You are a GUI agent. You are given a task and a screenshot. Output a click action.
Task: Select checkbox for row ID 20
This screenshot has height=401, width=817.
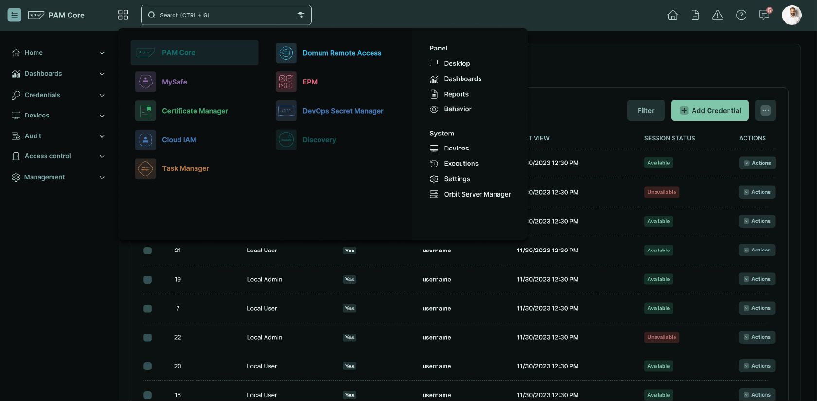pyautogui.click(x=147, y=366)
